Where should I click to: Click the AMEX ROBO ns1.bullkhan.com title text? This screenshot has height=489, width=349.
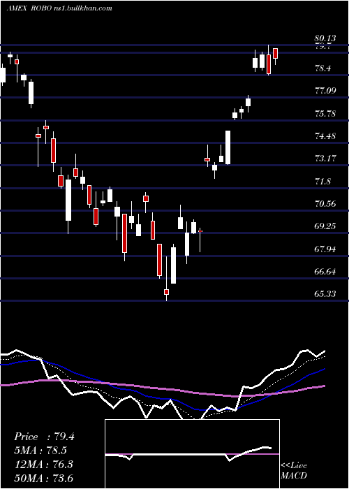[x=59, y=8]
